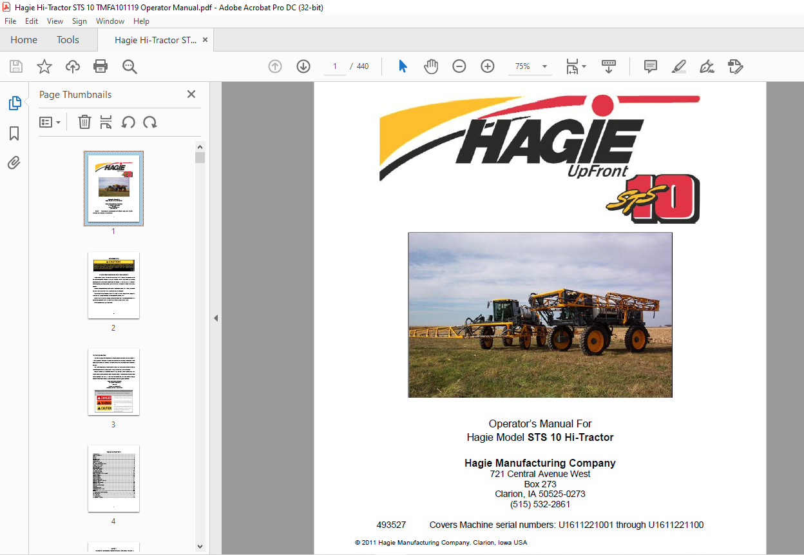Select the Highlight text pen
Viewport: 804px width, 555px height.
tap(678, 66)
